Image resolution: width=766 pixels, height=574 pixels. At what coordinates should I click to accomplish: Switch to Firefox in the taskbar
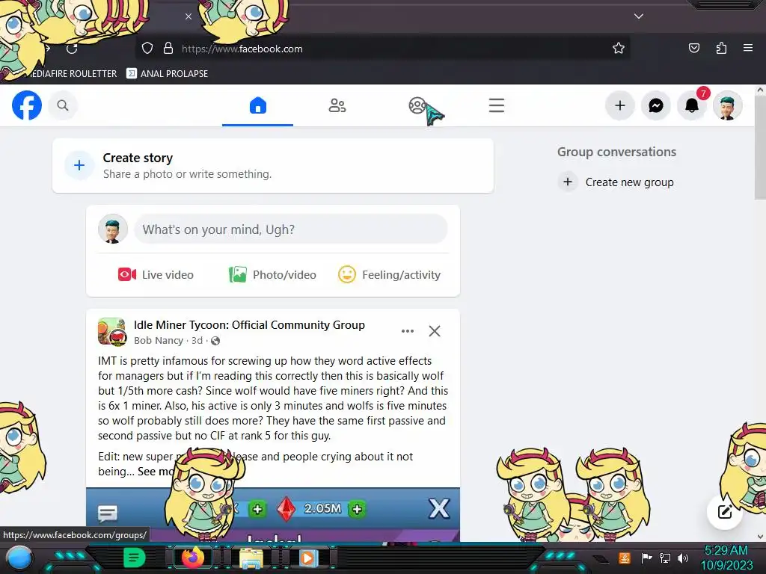click(x=192, y=558)
